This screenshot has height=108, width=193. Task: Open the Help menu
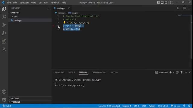point(64,3)
